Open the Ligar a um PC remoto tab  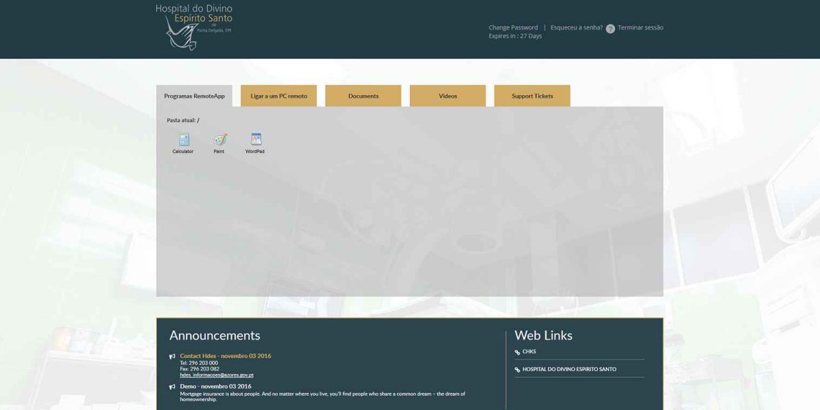(x=278, y=96)
